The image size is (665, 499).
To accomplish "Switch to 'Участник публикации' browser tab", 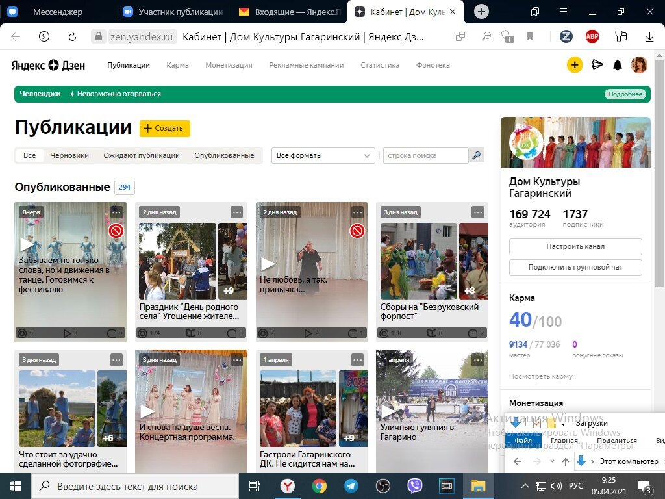I will point(173,12).
